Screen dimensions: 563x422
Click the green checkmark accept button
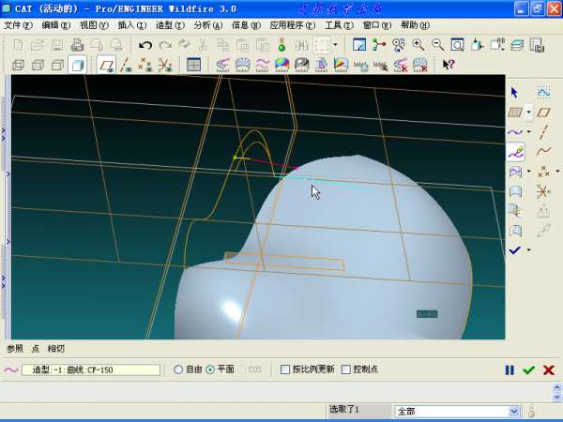[528, 370]
